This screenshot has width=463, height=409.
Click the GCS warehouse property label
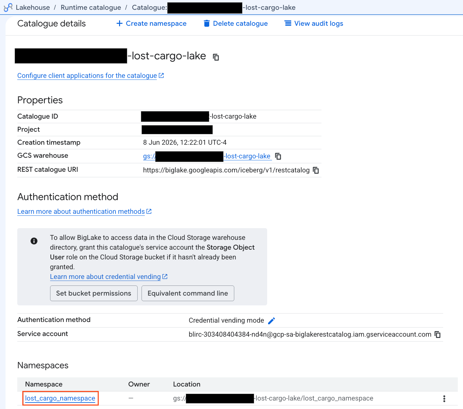(x=43, y=155)
